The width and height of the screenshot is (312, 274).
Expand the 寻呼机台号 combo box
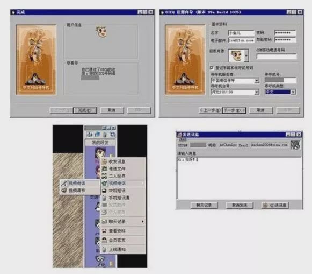[x=257, y=92]
